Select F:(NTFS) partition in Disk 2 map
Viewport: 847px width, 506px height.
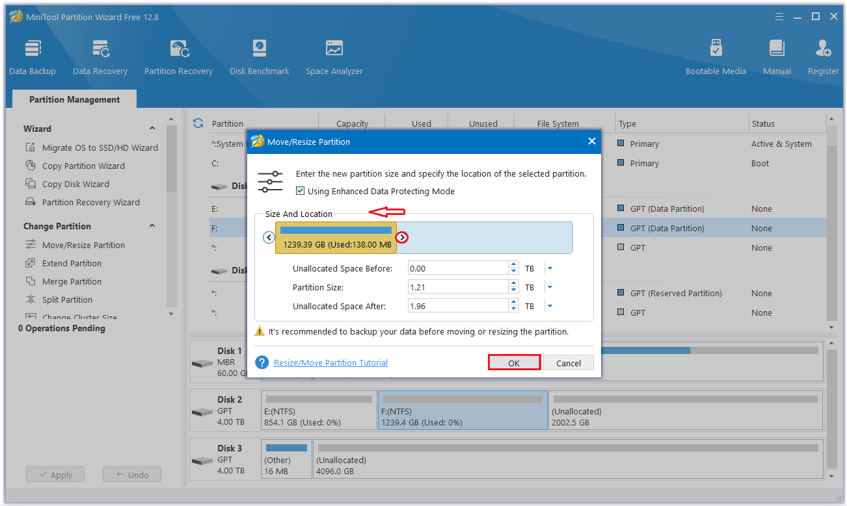(x=463, y=411)
